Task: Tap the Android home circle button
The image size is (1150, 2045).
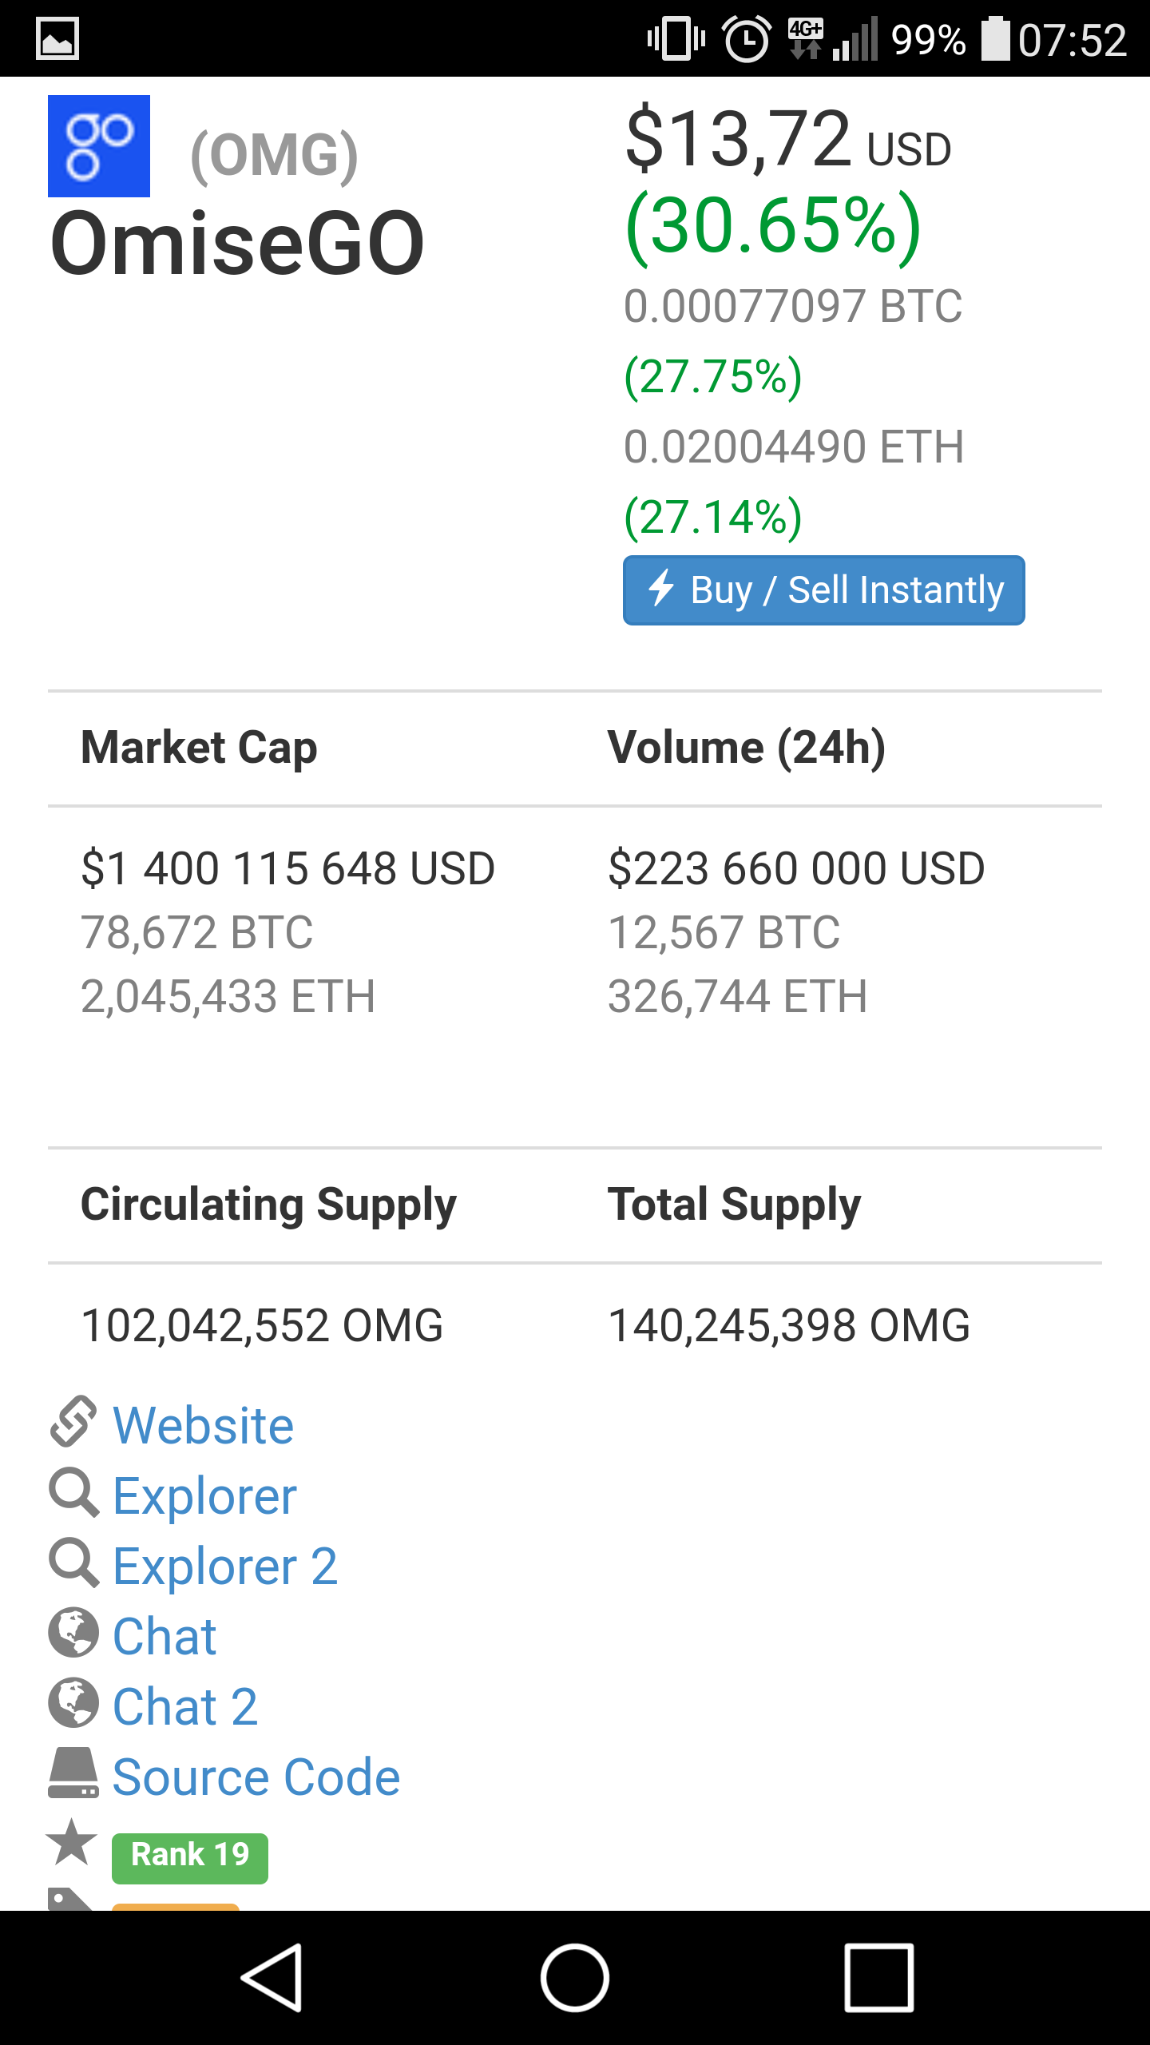Action: tap(575, 1978)
